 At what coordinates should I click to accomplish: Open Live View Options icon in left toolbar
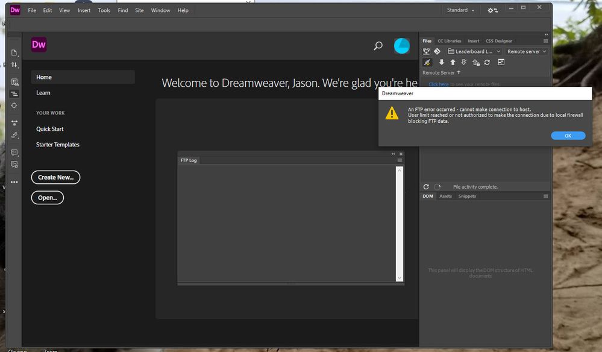[x=14, y=82]
